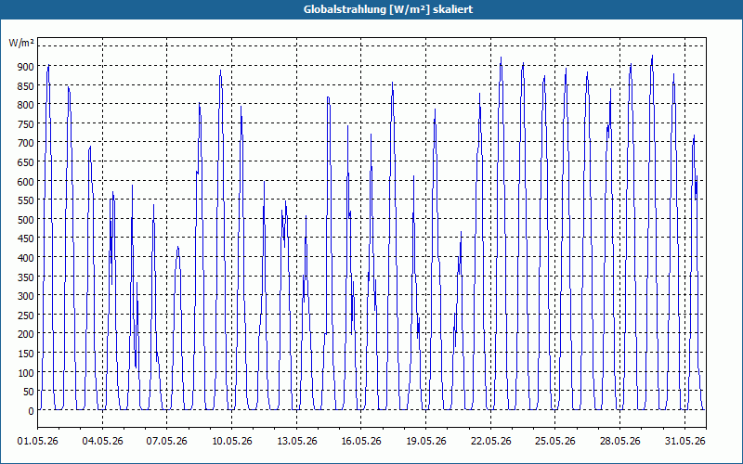Screen dimensions: 743x464
Task: Click the 200 y-axis value
Action: [x=25, y=334]
